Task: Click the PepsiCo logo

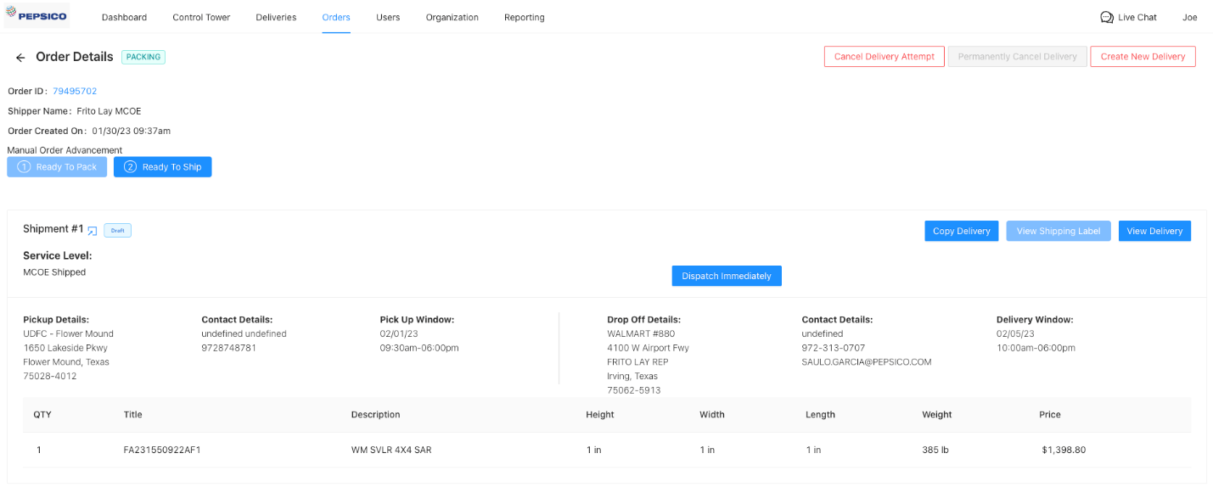Action: (x=37, y=16)
